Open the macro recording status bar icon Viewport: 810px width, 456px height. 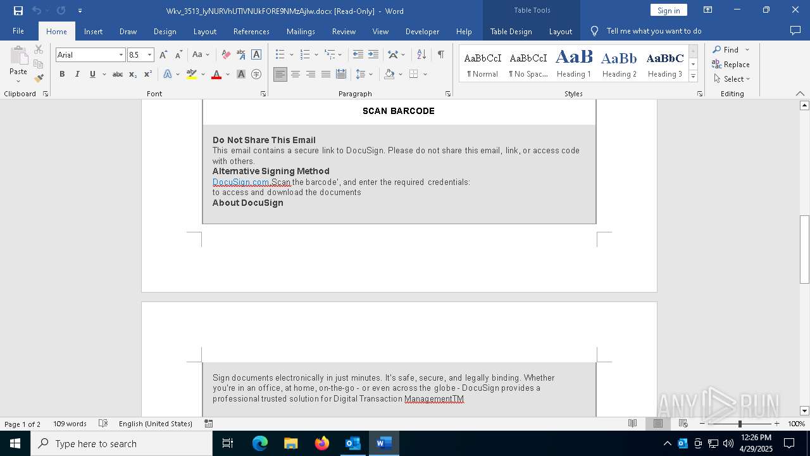208,424
